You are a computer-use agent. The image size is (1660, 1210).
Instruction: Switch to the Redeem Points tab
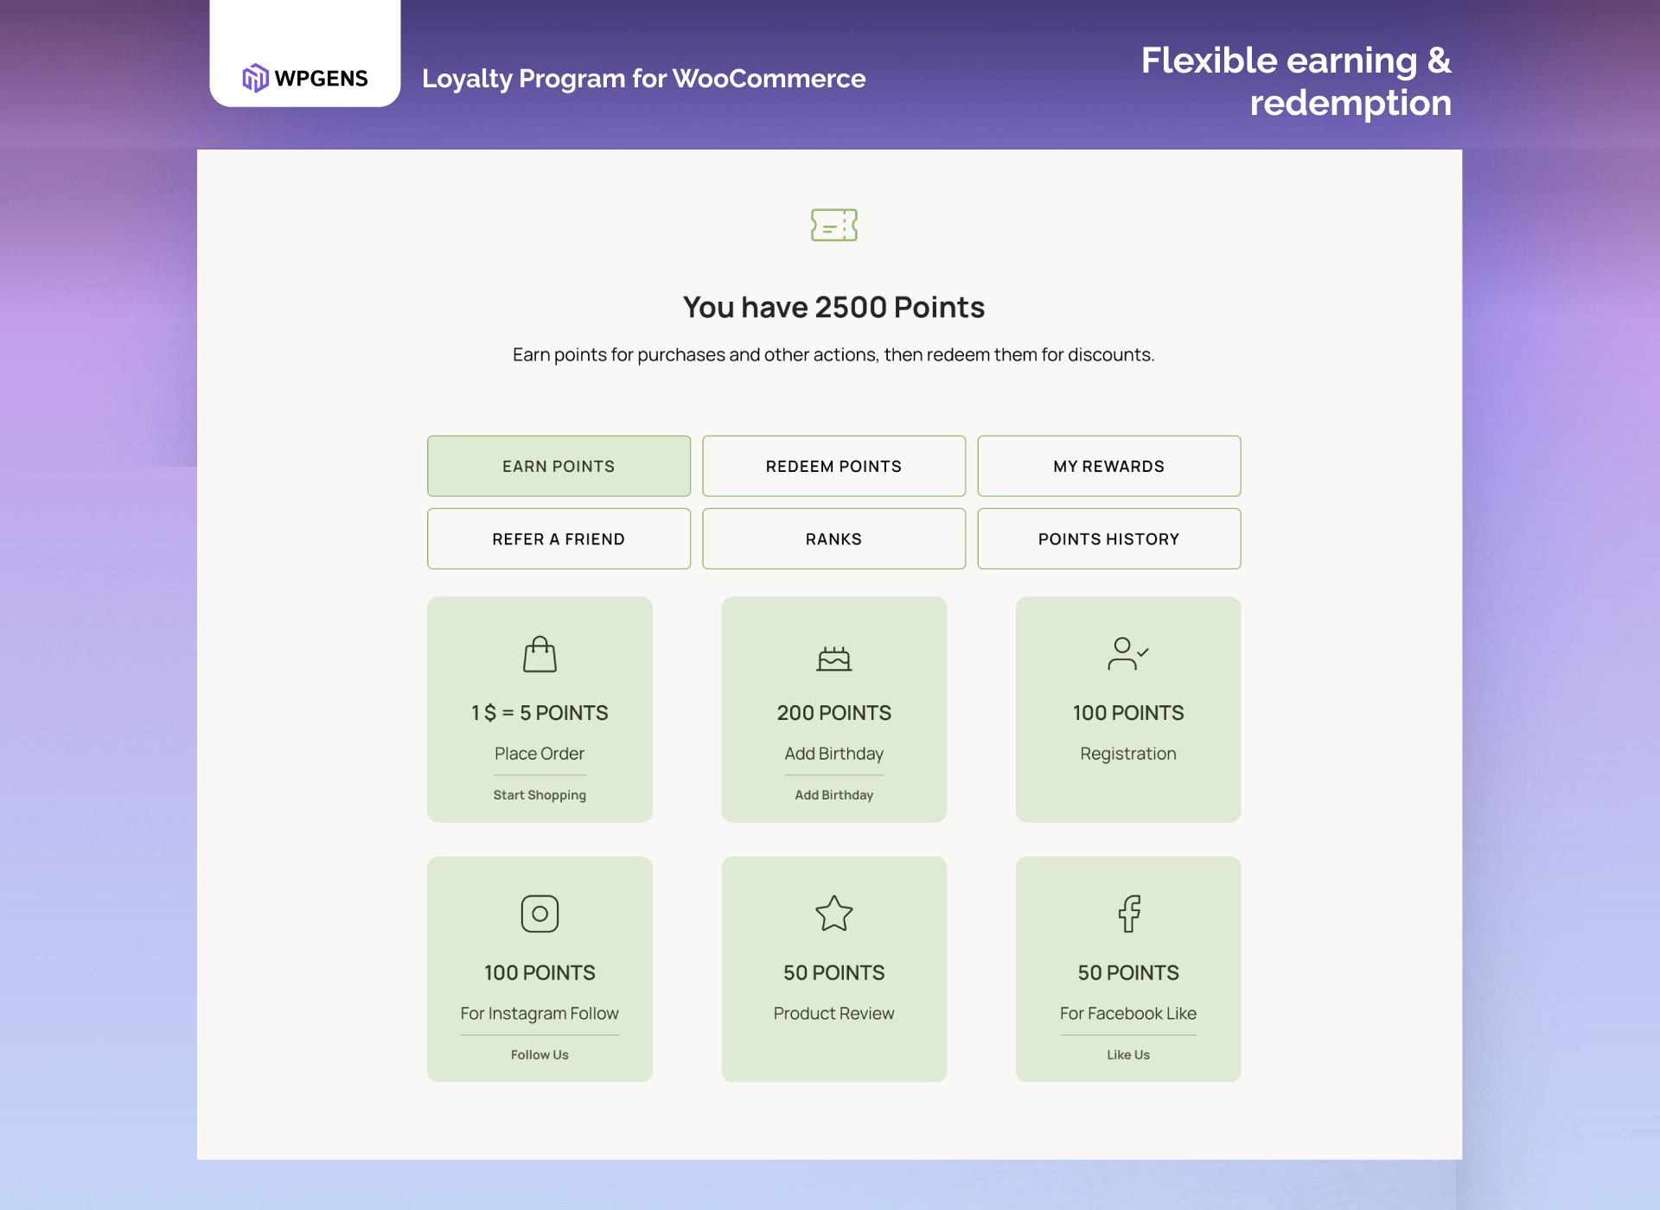click(x=833, y=466)
